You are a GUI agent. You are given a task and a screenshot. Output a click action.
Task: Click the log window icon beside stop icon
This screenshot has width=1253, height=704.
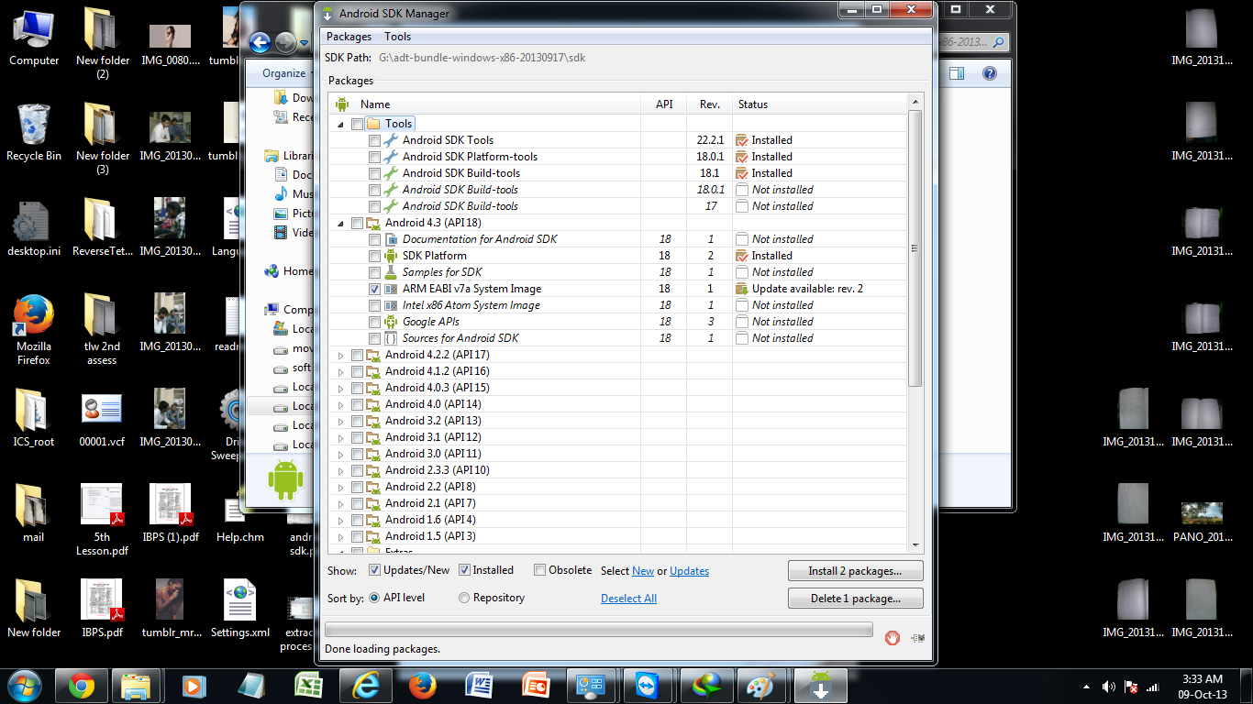coord(917,638)
